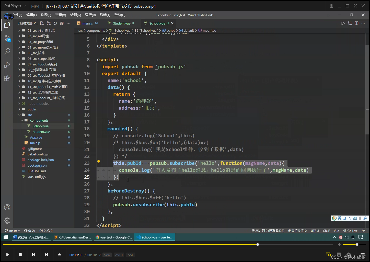Open the 编辑(E) menu
This screenshot has width=370, height=262.
tap(31, 15)
